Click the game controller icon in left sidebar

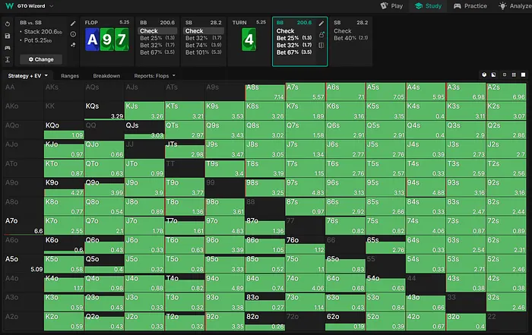pos(7,46)
